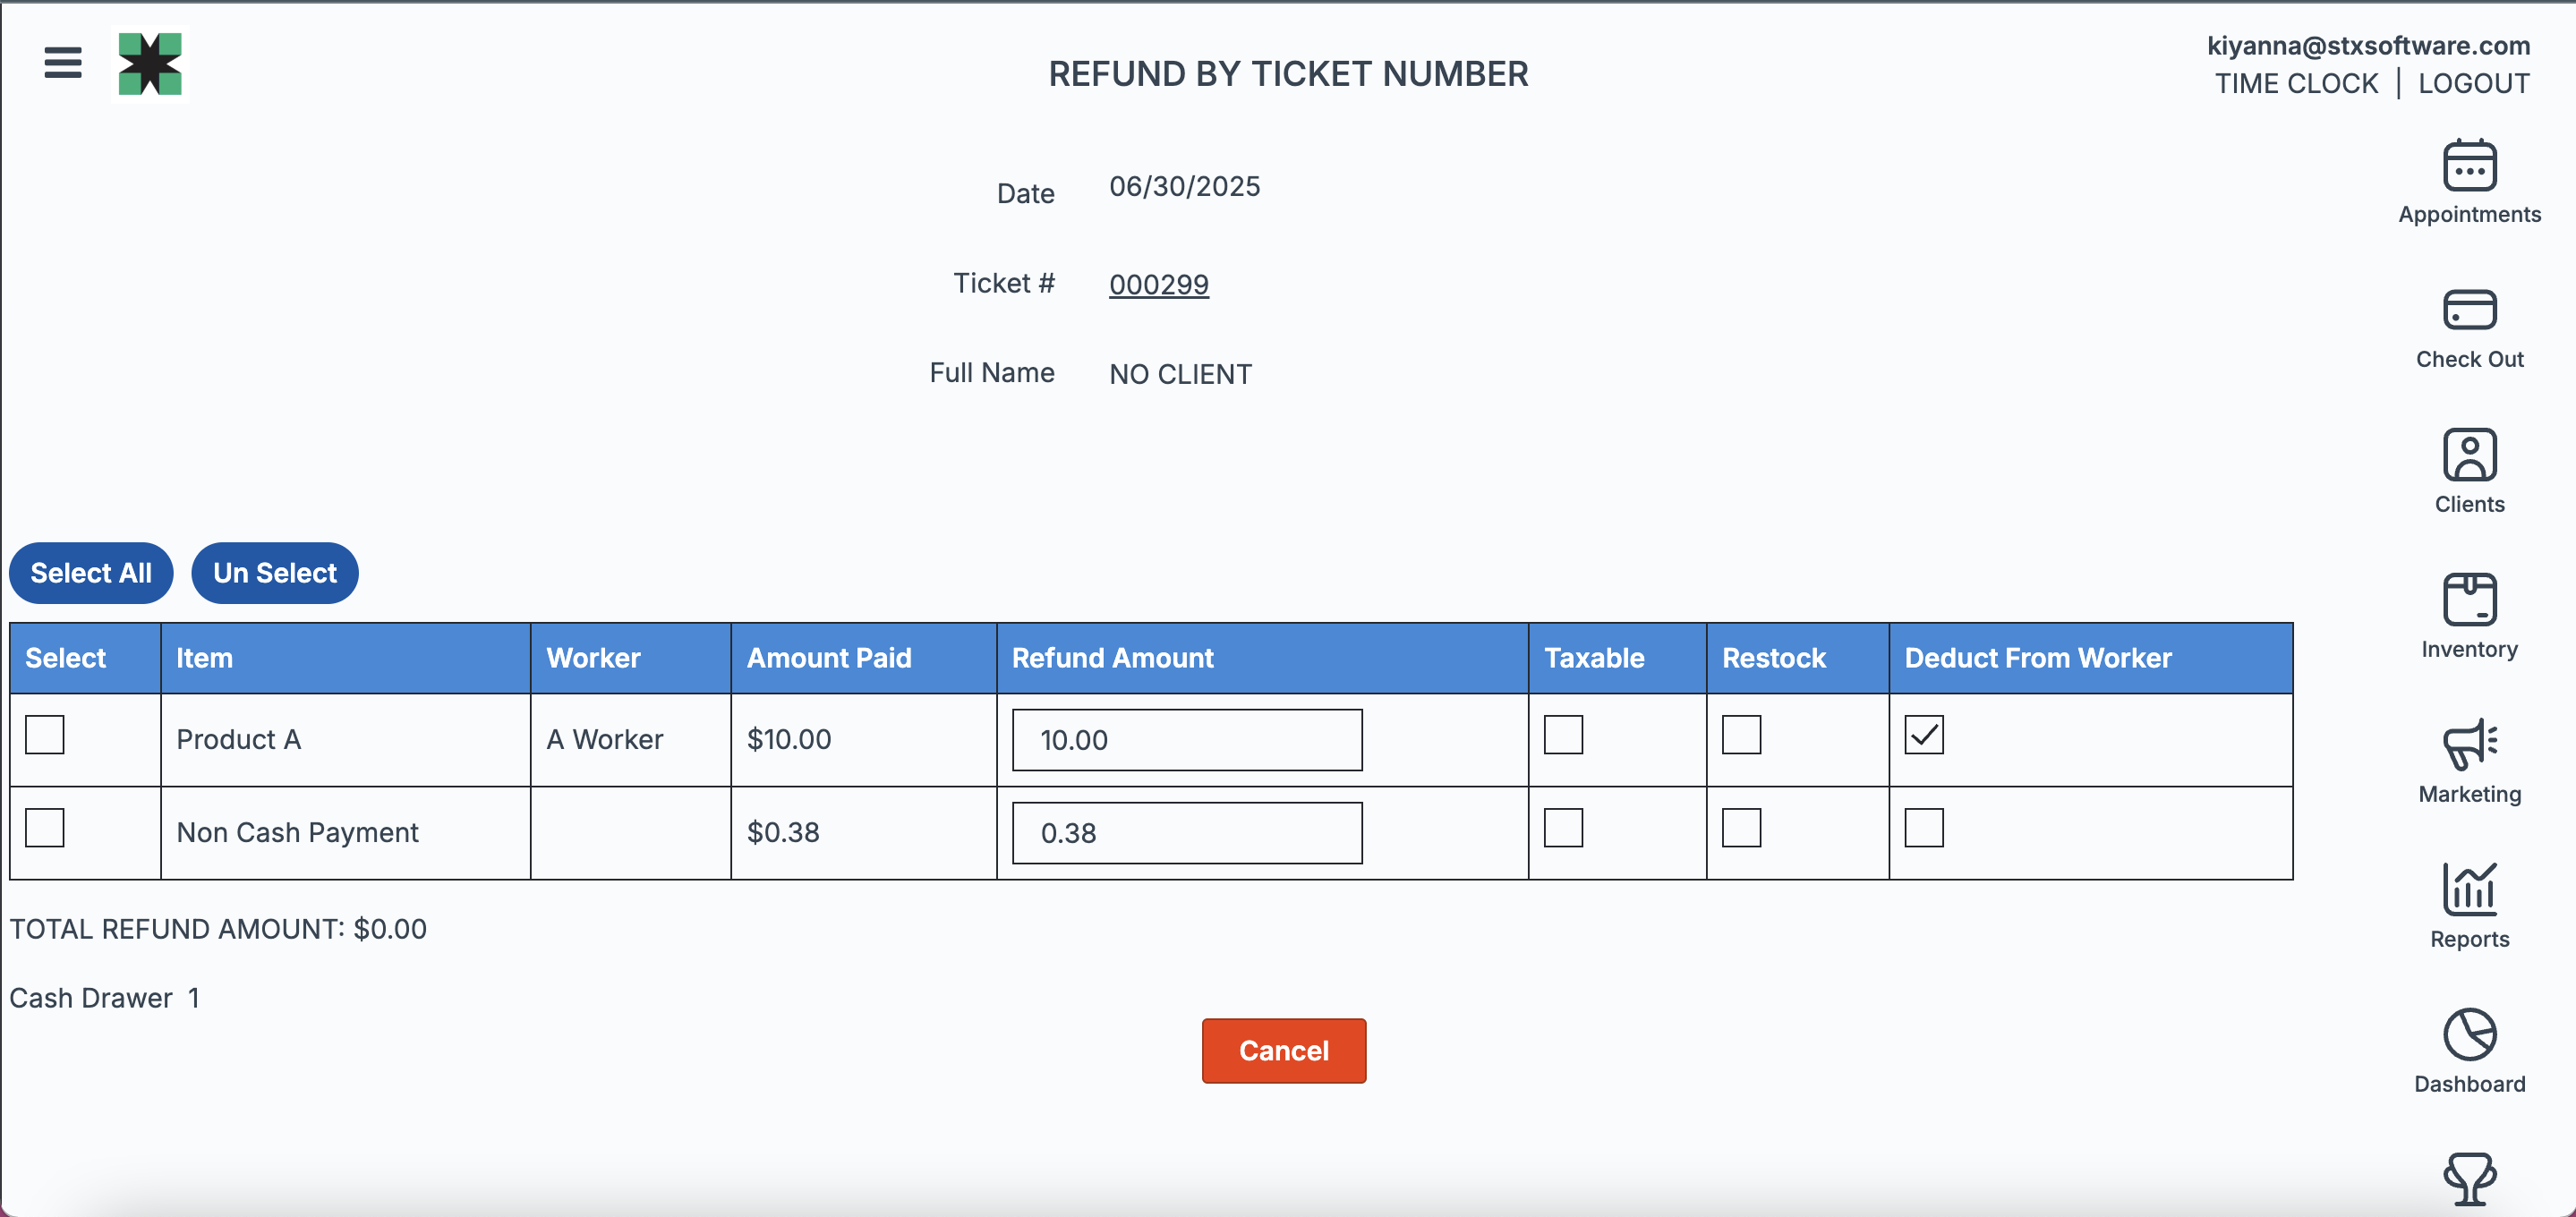Enable Restock for Product A
Image resolution: width=2576 pixels, height=1217 pixels.
pos(1741,735)
